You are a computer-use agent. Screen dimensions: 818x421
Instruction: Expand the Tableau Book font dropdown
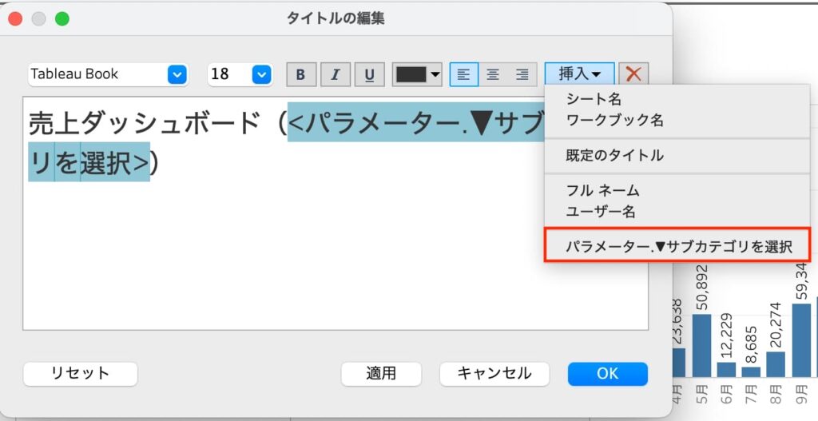point(177,74)
